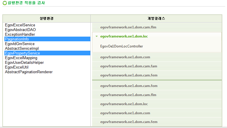Click the horizontal divider bar between class groups
This screenshot has height=128, width=227.
(x=157, y=80)
